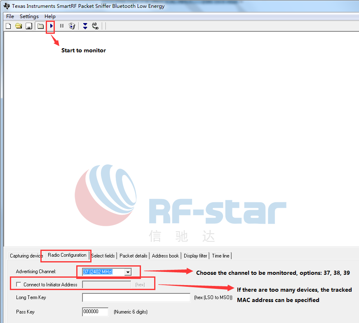The width and height of the screenshot is (359, 323).
Task: Open the Help menu
Action: [x=50, y=16]
